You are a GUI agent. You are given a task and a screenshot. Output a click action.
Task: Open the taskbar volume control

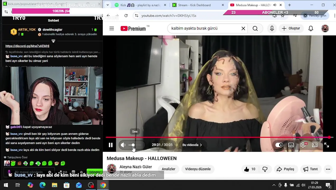coord(303,185)
